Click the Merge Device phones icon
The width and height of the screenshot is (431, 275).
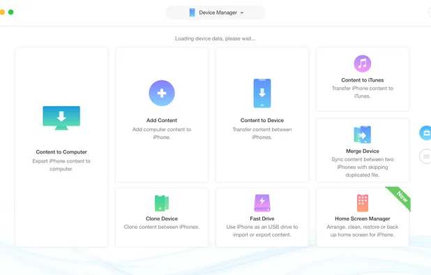(x=362, y=135)
